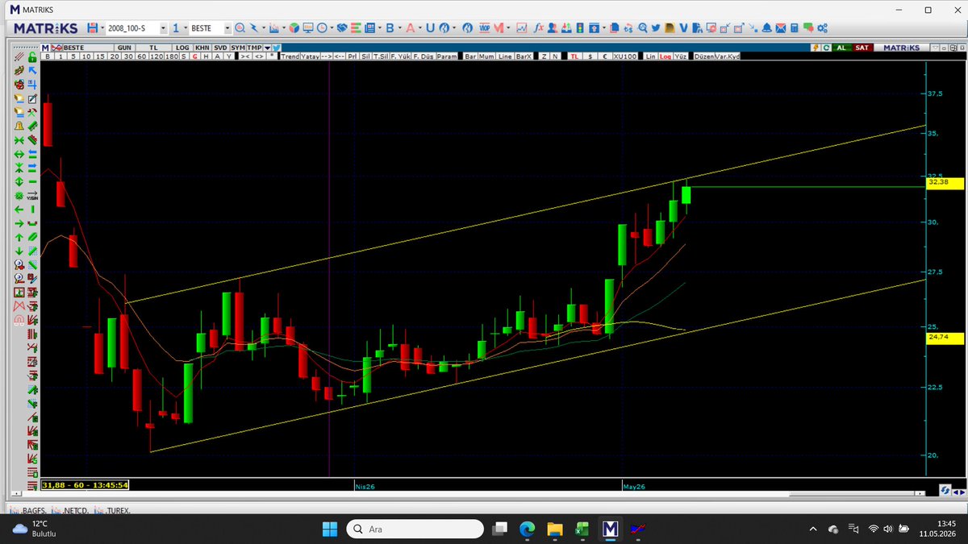Click the Twitter bird icon in main toolbar

pyautogui.click(x=656, y=28)
